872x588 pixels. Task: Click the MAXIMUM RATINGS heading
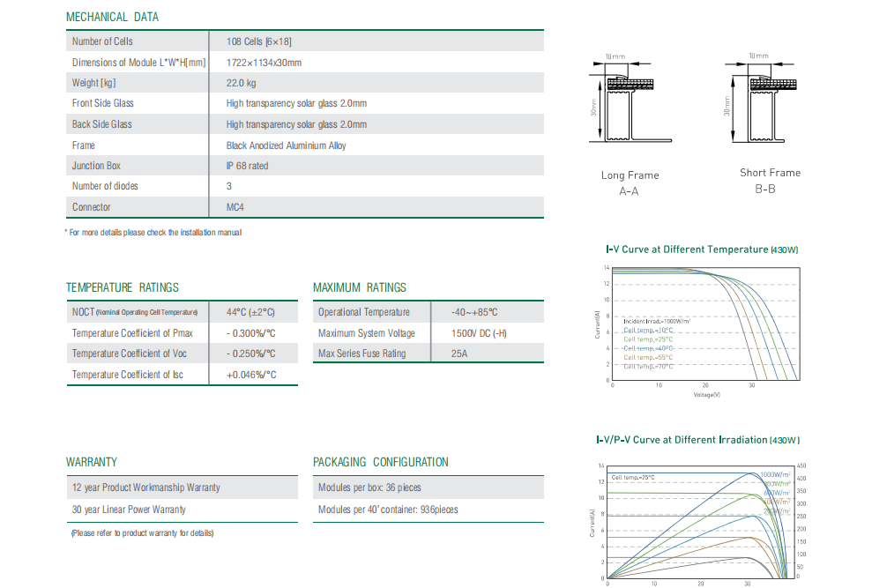pos(359,287)
